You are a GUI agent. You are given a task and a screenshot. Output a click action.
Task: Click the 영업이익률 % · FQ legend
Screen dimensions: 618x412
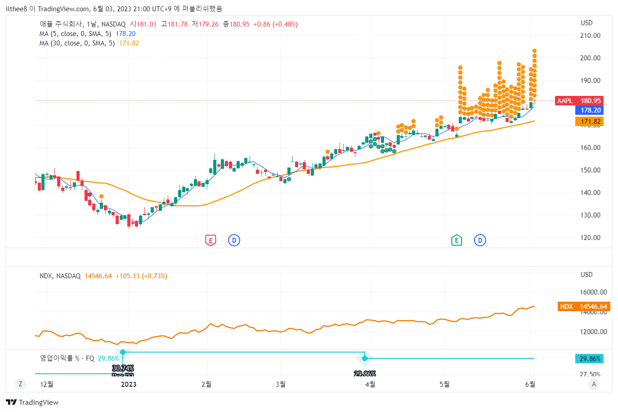click(67, 358)
